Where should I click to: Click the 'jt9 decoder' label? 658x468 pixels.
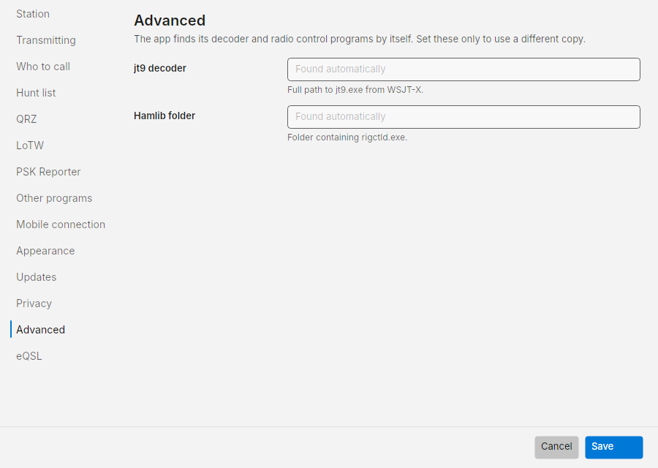click(x=160, y=68)
